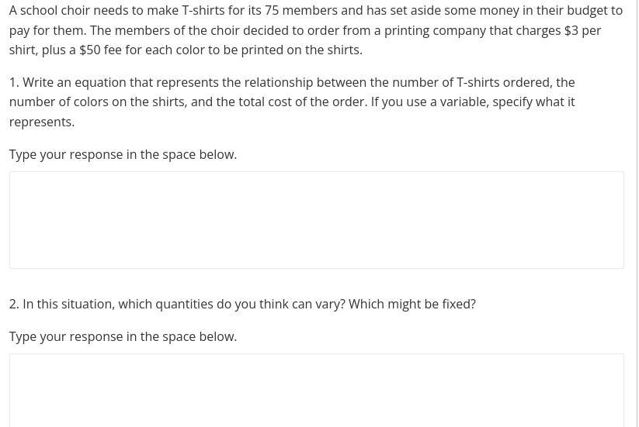Click the "$3" price in the intro paragraph
Screen dimensions: 639x427
coord(571,30)
